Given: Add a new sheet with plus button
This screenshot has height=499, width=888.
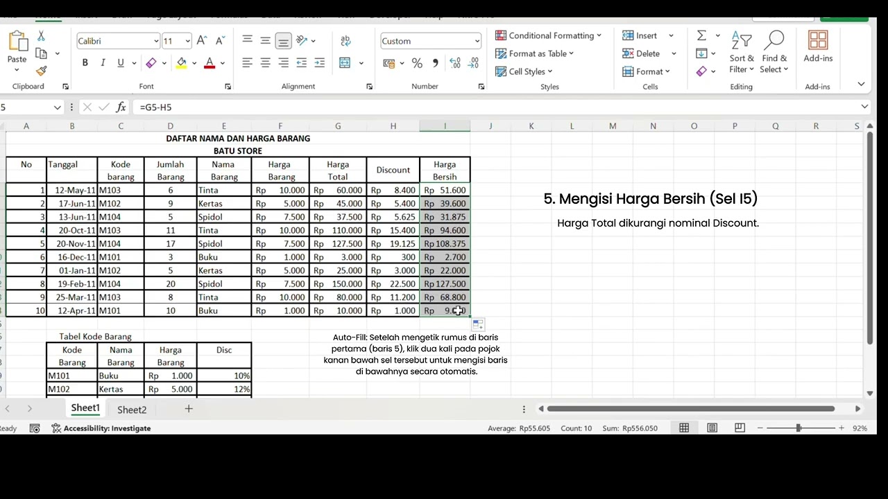Looking at the screenshot, I should coord(188,409).
